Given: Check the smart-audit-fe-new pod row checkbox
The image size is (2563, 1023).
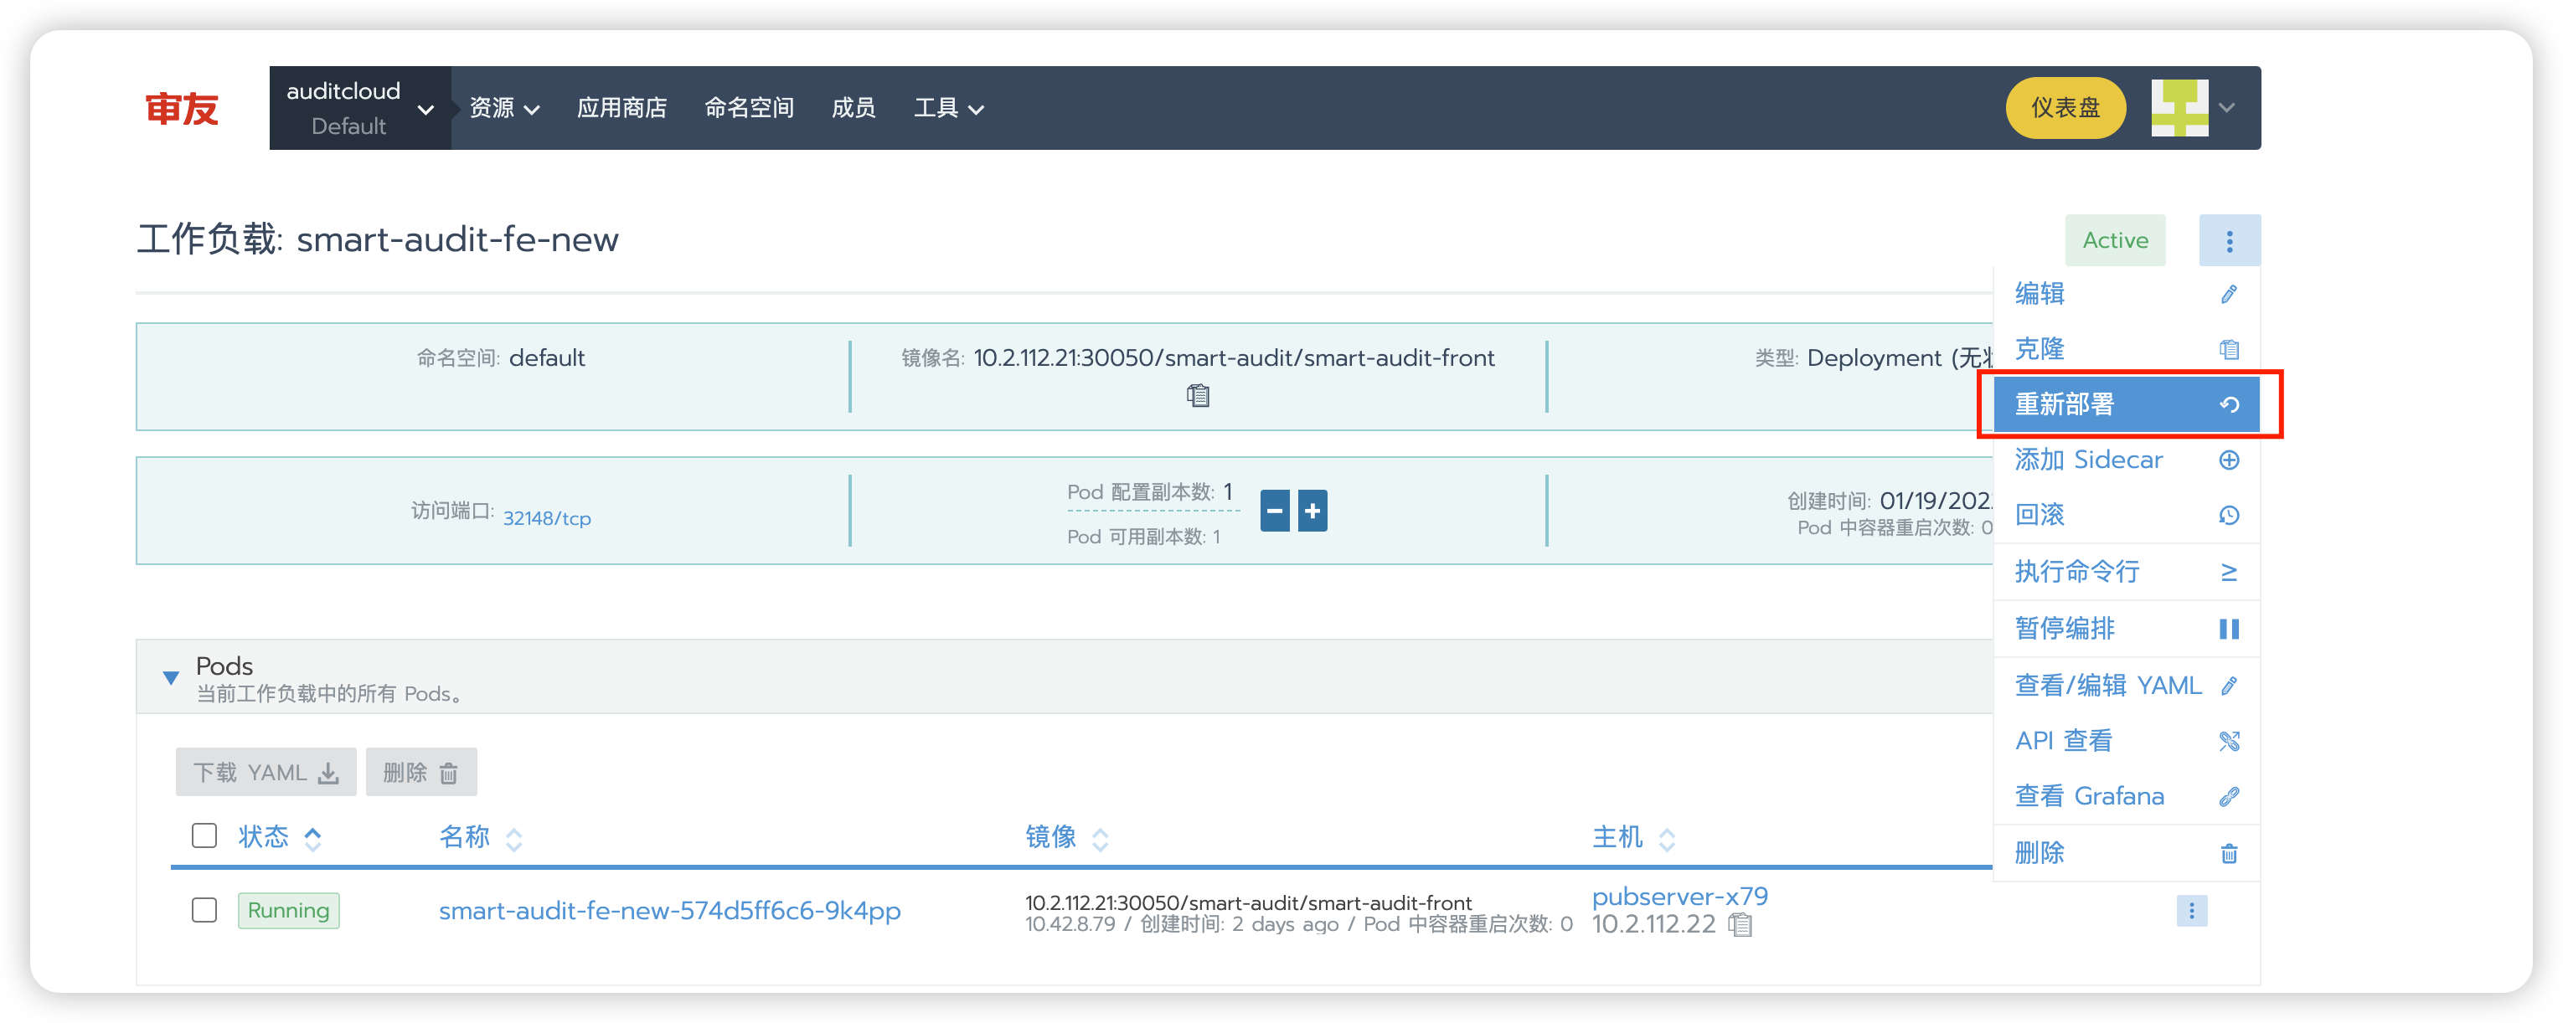Looking at the screenshot, I should tap(204, 910).
